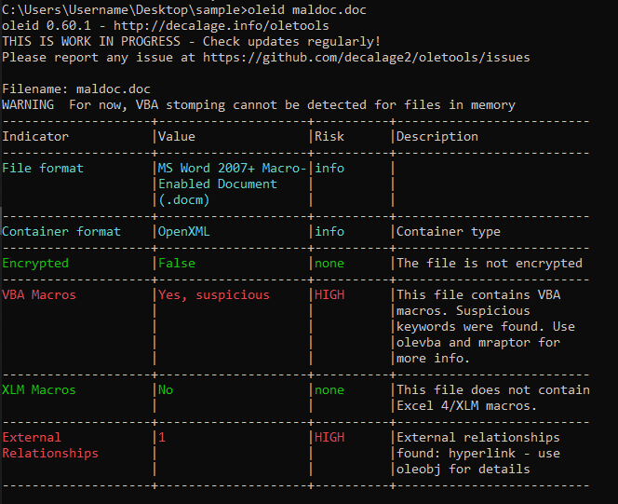618x504 pixels.
Task: Click the 'THIS IS WORK IN PROGRESS' notice
Action: [x=190, y=42]
